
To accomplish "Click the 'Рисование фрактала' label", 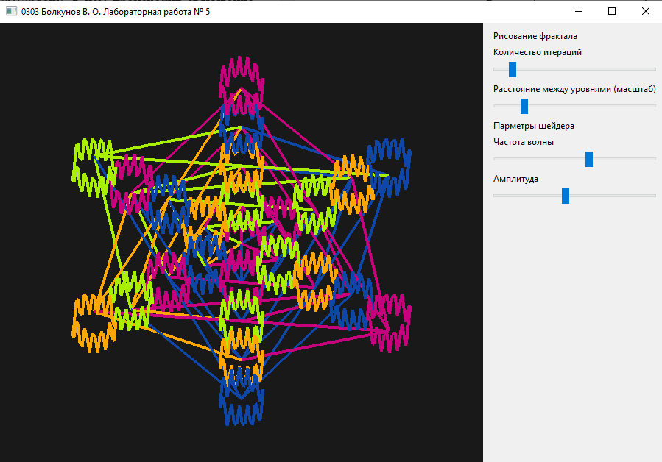I will pyautogui.click(x=535, y=36).
